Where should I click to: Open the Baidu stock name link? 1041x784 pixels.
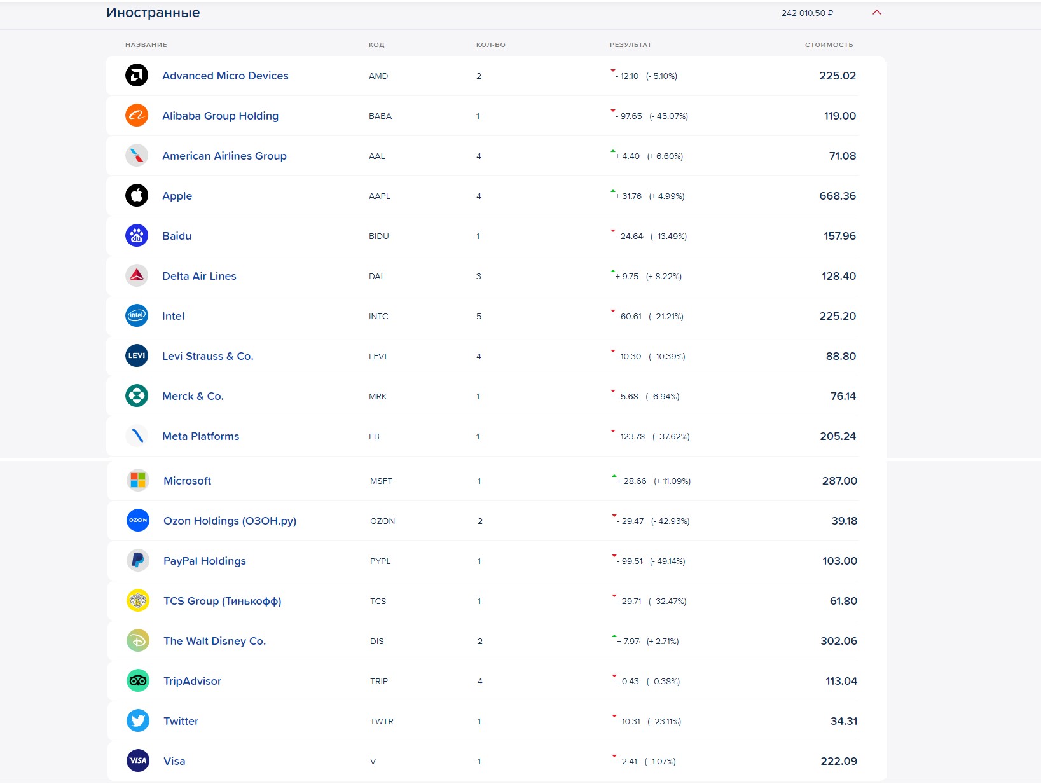click(177, 236)
